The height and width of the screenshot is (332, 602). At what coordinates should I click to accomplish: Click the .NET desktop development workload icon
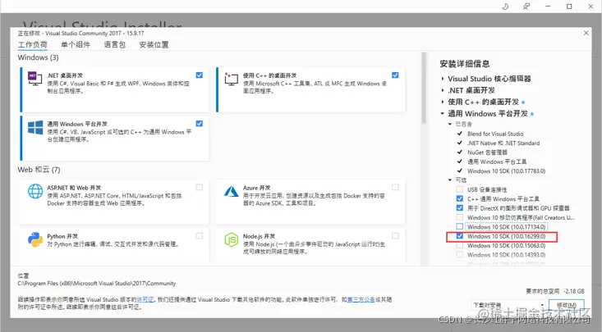[x=34, y=78]
